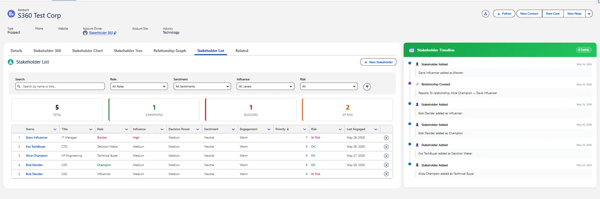The height and width of the screenshot is (199, 600).
Task: Open the Relationship Graph tab
Action: click(x=170, y=50)
